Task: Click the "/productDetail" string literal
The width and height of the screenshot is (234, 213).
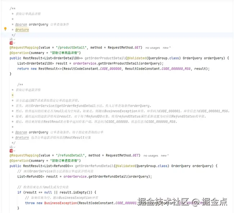Action: pos(71,48)
